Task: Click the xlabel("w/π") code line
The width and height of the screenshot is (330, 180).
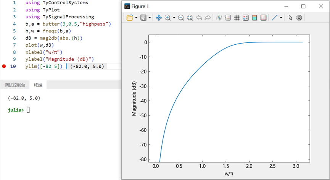Action: pos(44,52)
